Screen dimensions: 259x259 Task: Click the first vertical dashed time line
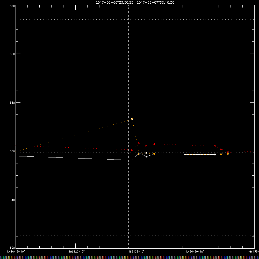[128, 127]
